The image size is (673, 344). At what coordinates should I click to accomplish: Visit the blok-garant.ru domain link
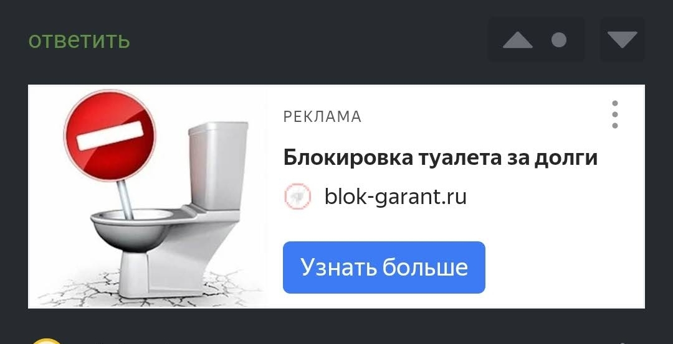[395, 197]
